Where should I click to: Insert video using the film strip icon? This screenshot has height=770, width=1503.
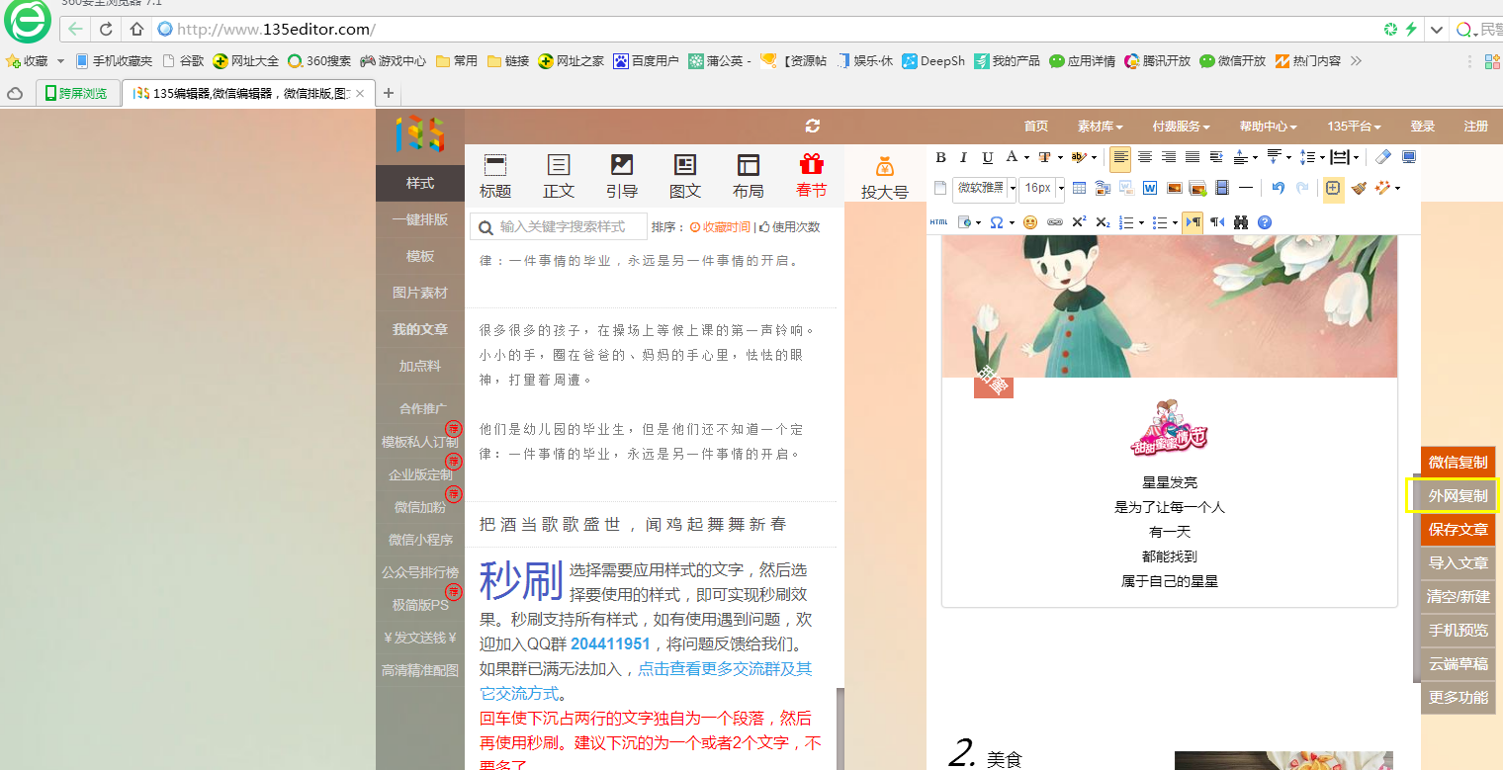(x=1222, y=188)
